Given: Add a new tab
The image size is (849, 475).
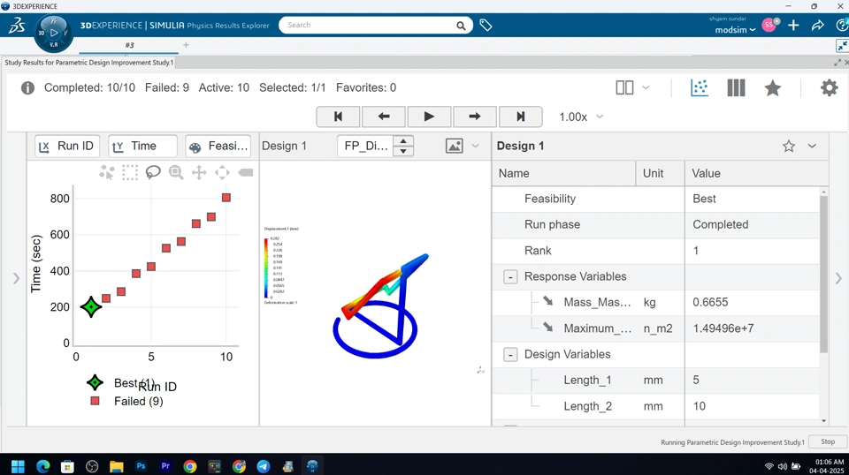Looking at the screenshot, I should point(186,45).
